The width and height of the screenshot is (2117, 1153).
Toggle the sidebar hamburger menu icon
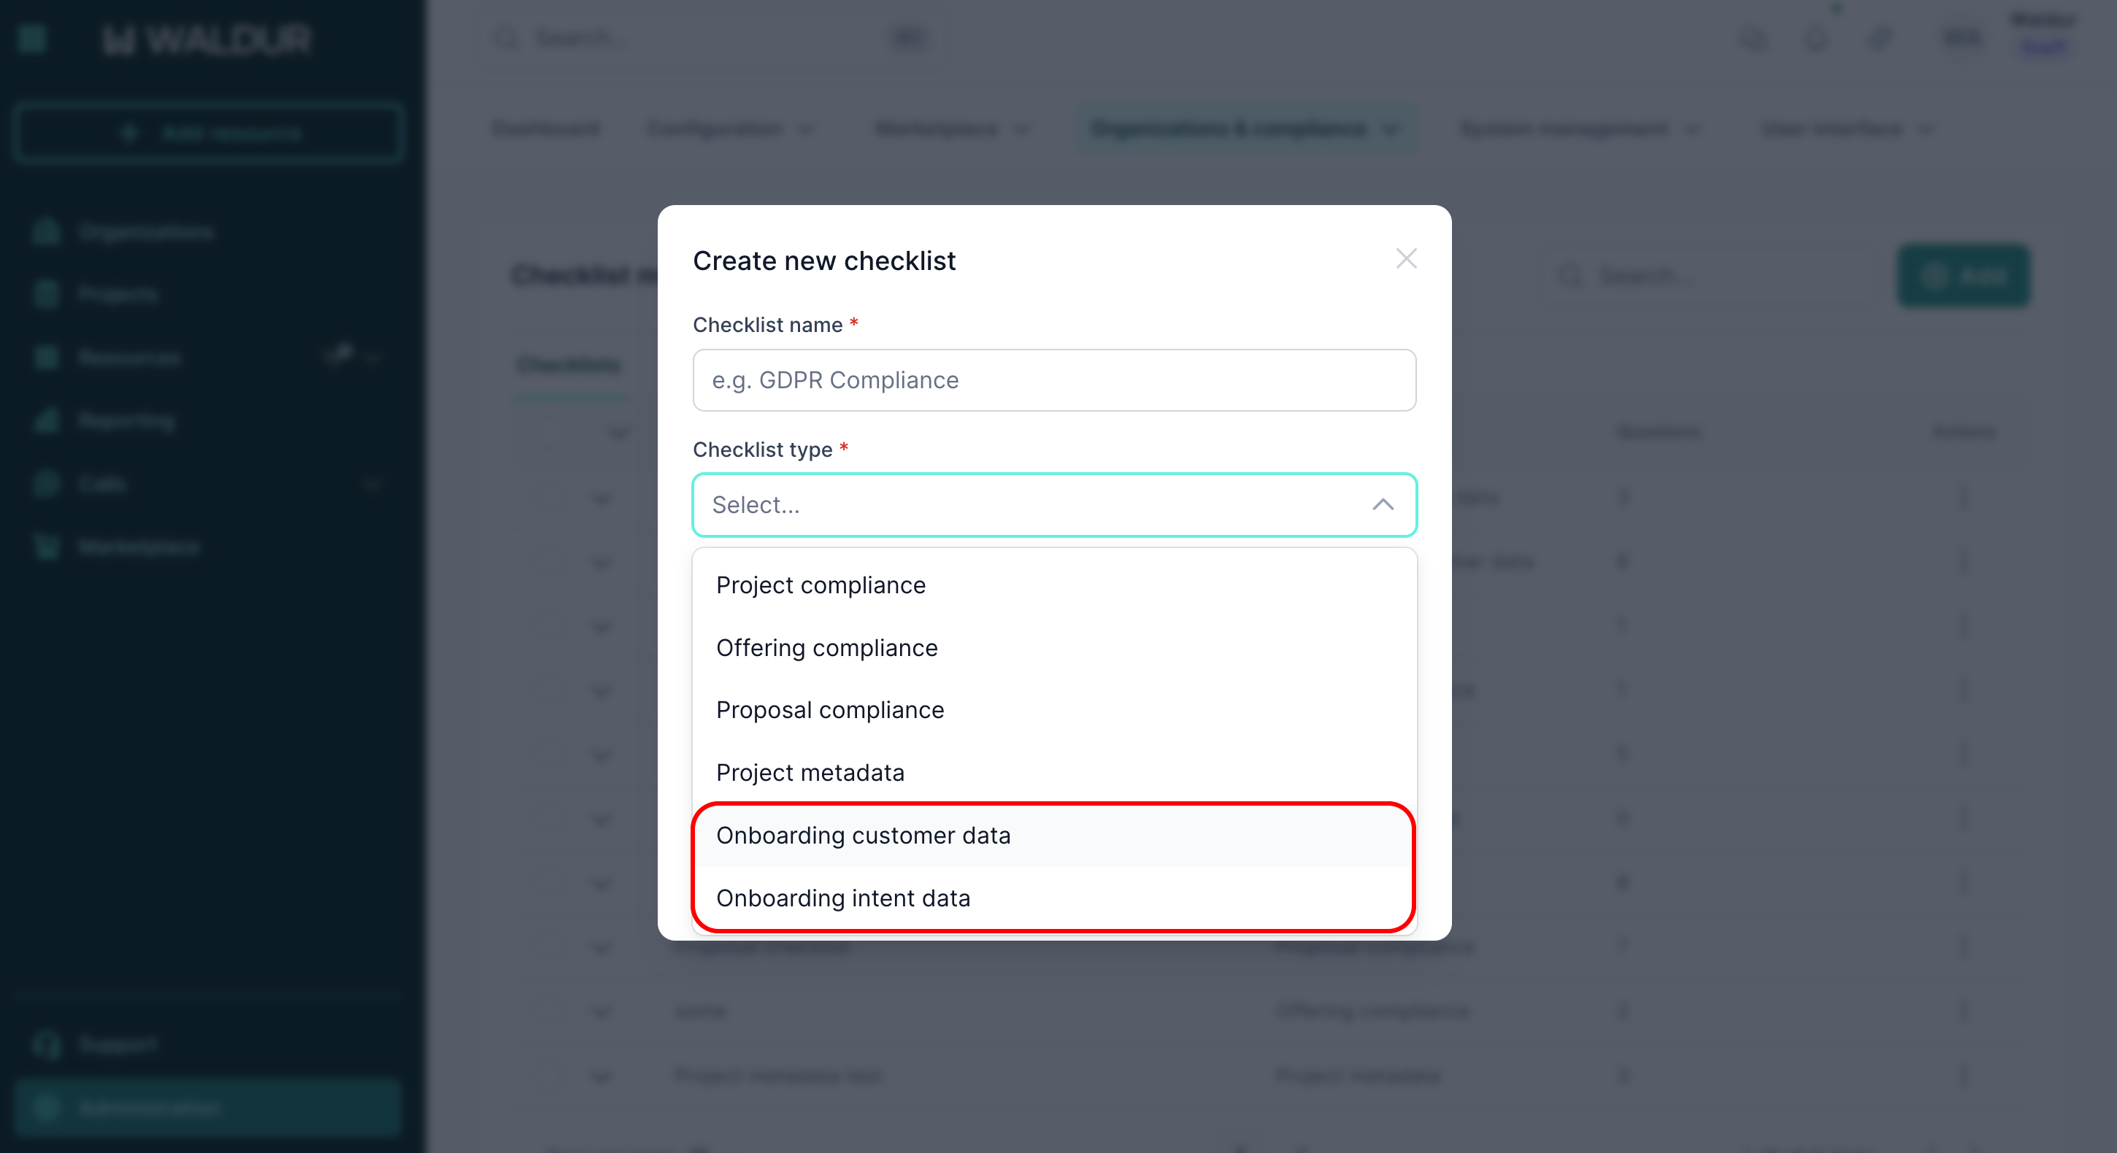click(32, 39)
